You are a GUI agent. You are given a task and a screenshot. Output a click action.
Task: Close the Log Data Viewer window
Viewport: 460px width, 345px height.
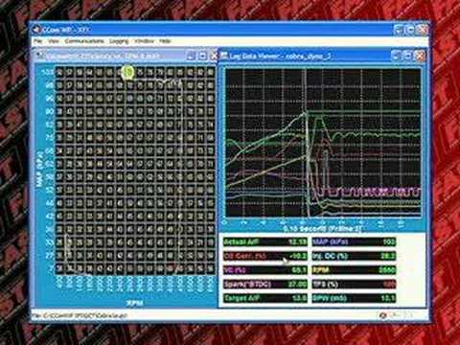pyautogui.click(x=420, y=56)
